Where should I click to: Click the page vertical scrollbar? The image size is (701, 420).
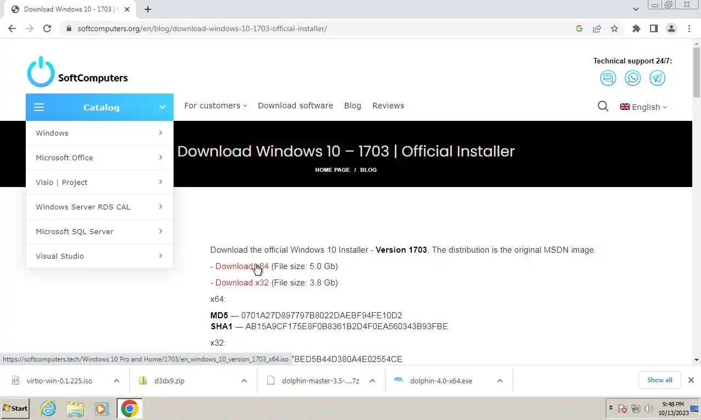697,71
